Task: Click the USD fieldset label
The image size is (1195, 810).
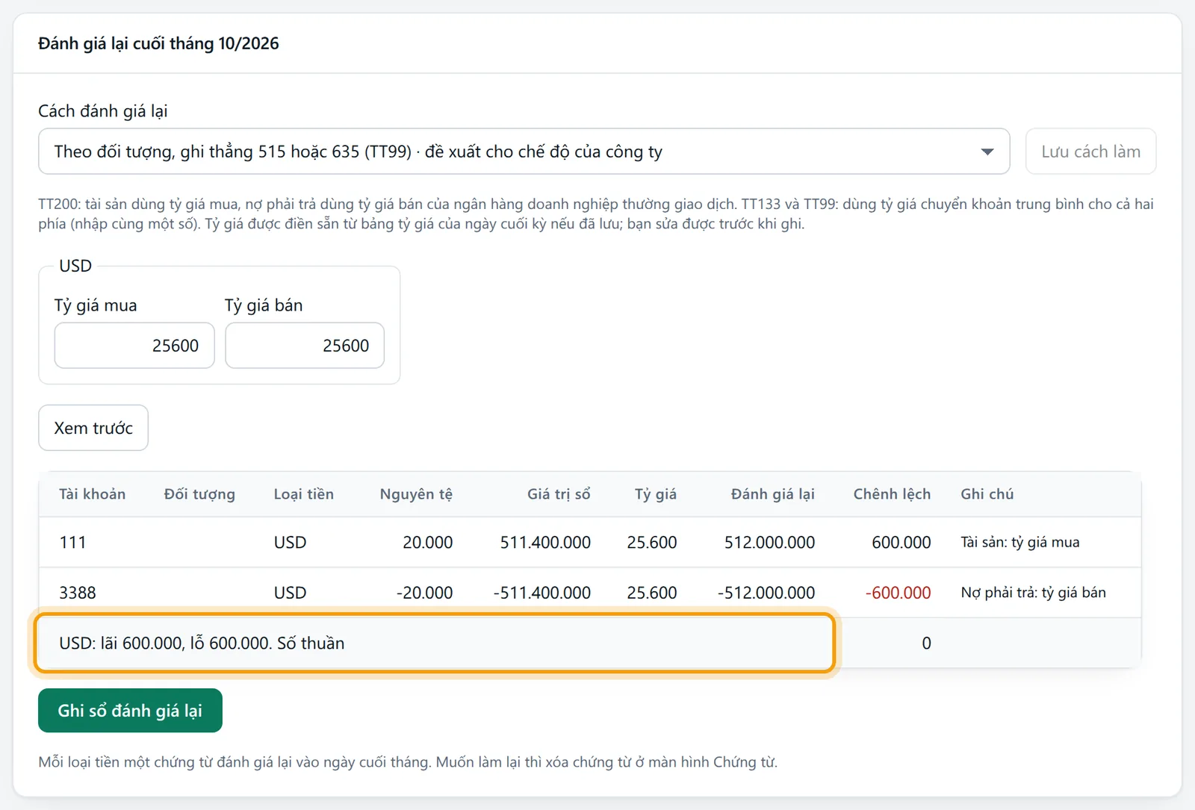Action: pos(75,266)
